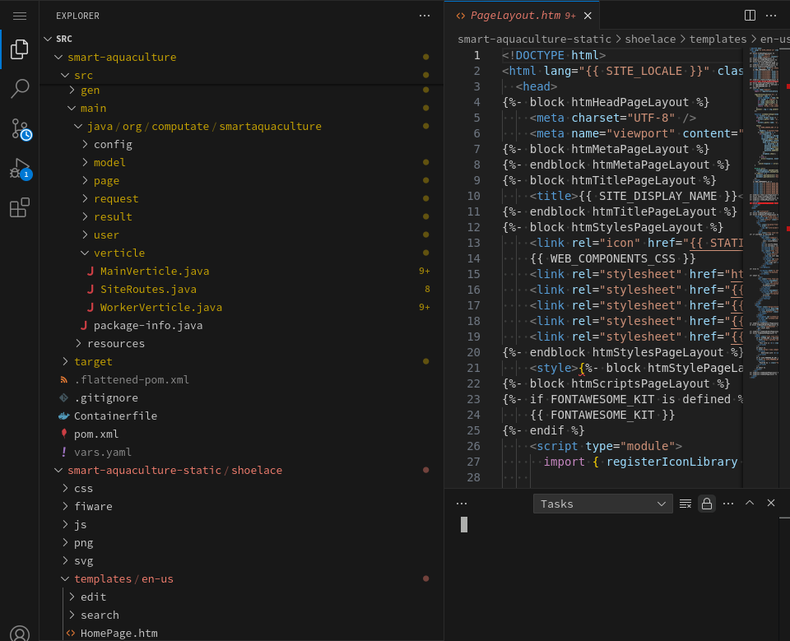Open the Explorer view in activity bar
Image resolution: width=790 pixels, height=641 pixels.
(20, 49)
